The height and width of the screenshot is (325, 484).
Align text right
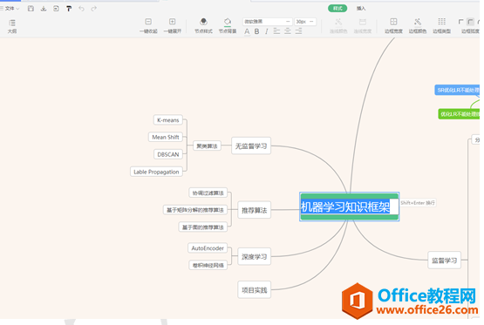tap(298, 31)
